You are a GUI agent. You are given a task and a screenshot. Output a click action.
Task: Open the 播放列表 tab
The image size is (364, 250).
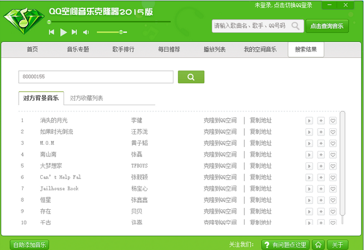pos(214,50)
